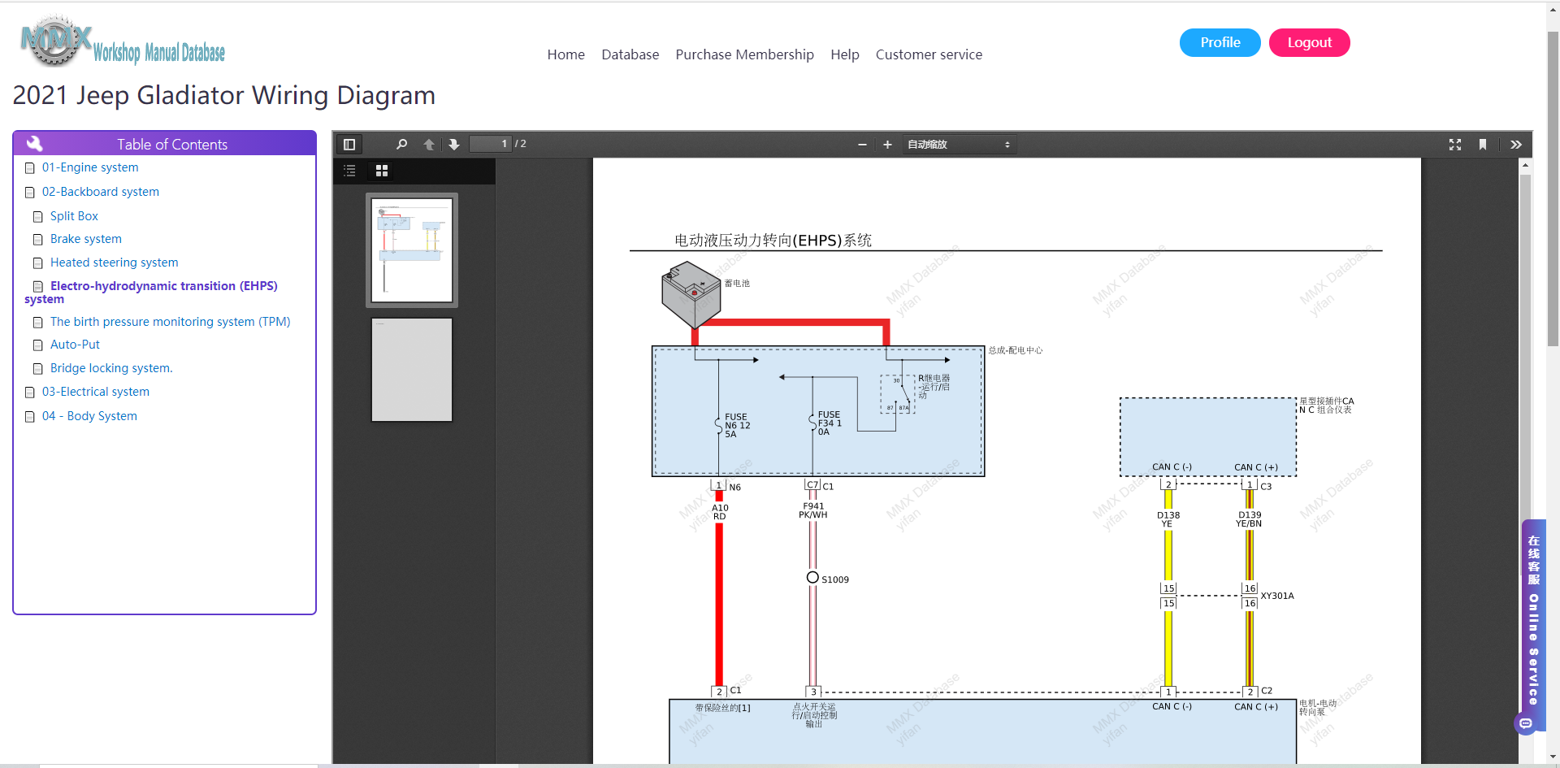The height and width of the screenshot is (768, 1560).
Task: Show the page thumbnails grid view
Action: (382, 171)
